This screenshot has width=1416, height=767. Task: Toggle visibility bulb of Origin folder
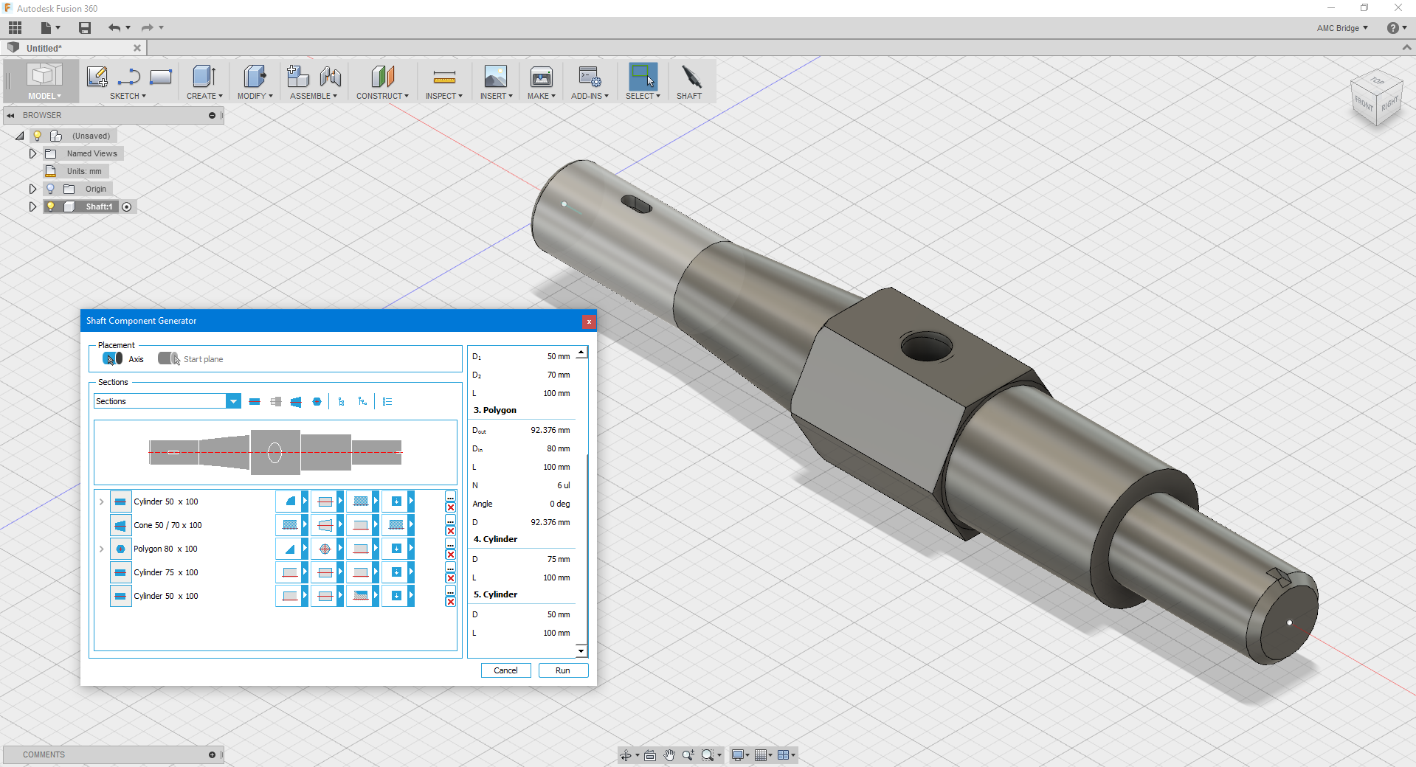click(50, 189)
